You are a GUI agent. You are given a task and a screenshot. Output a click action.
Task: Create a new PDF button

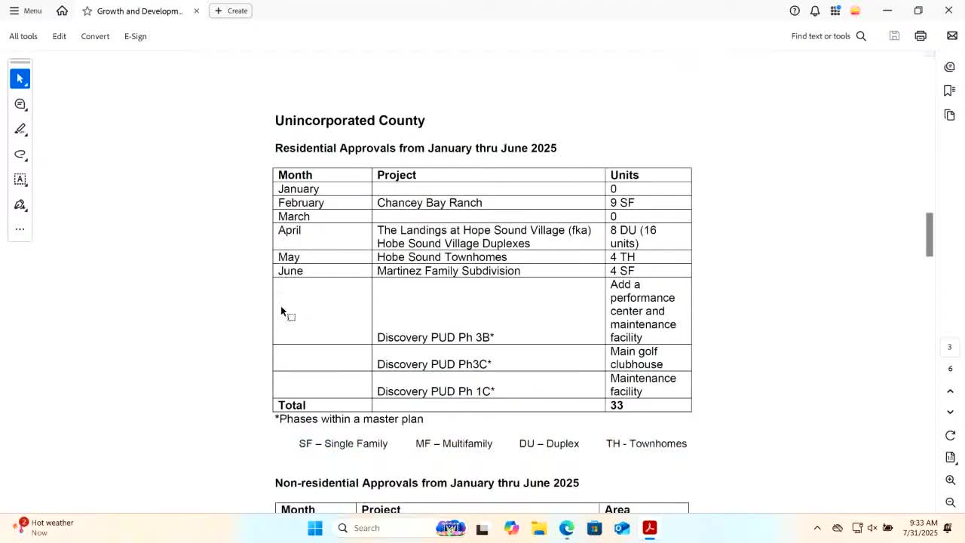(231, 11)
